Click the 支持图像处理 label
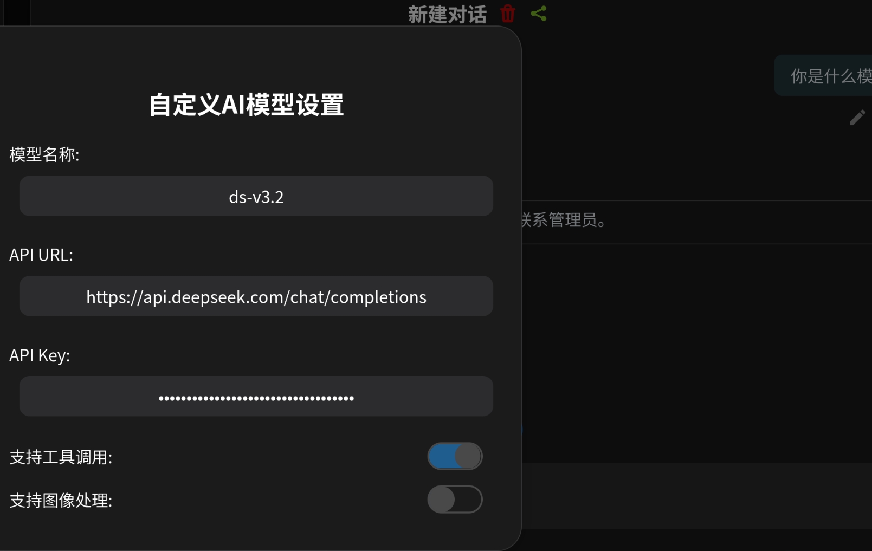 61,500
